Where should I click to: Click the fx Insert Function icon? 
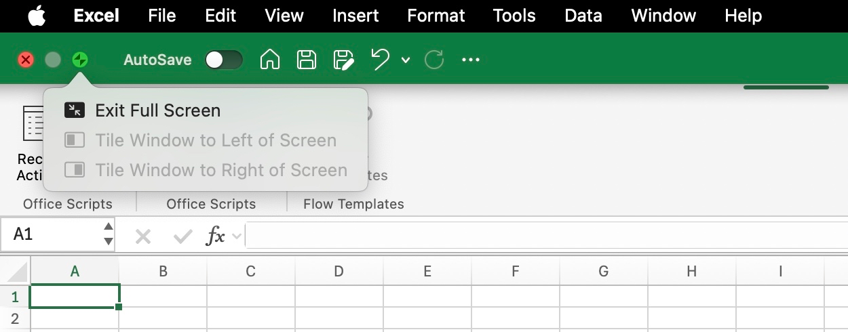216,236
